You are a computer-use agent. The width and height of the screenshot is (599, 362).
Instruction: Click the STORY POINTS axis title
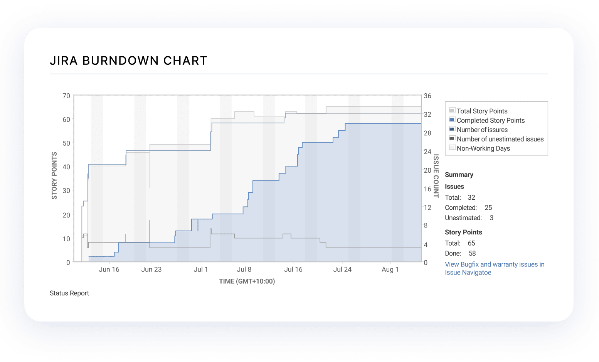[x=54, y=175]
